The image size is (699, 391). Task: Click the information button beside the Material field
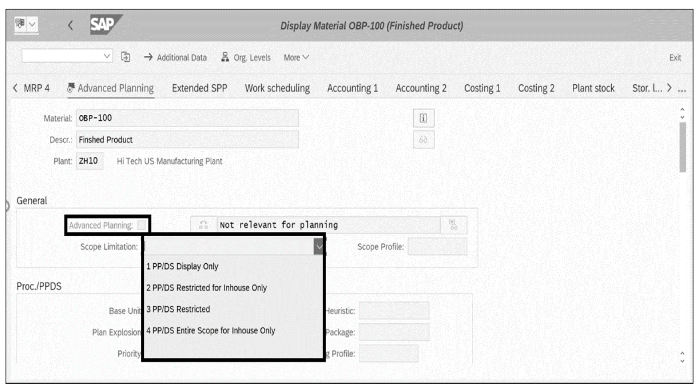424,118
